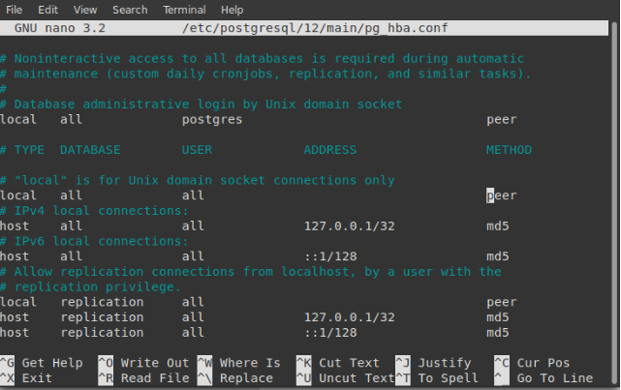Click the ::1/128 address on replication line
The image size is (621, 390).
coord(330,332)
